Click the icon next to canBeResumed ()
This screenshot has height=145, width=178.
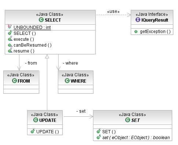coord(10,45)
